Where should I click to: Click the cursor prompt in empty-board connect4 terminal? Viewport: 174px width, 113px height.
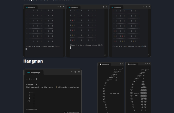(x=26, y=49)
